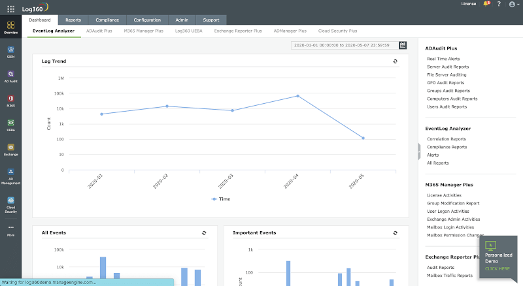Switch to the Compliance tab
The height and width of the screenshot is (286, 523).
click(103, 20)
